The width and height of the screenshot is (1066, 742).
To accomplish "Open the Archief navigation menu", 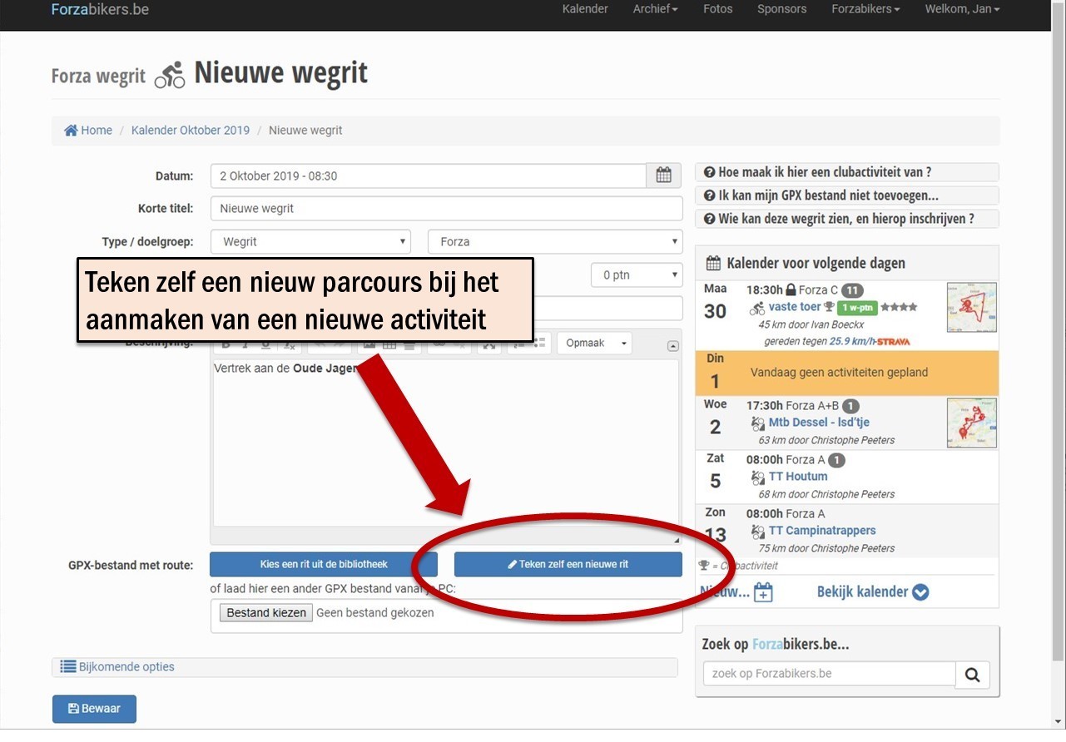I will click(x=655, y=9).
